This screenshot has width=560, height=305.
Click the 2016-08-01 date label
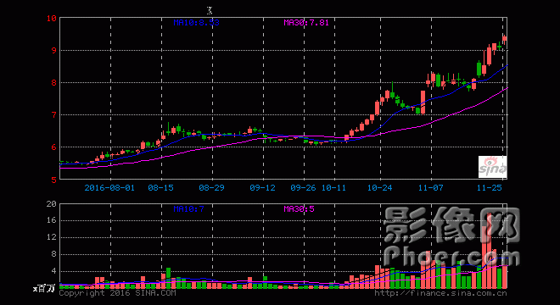point(109,187)
